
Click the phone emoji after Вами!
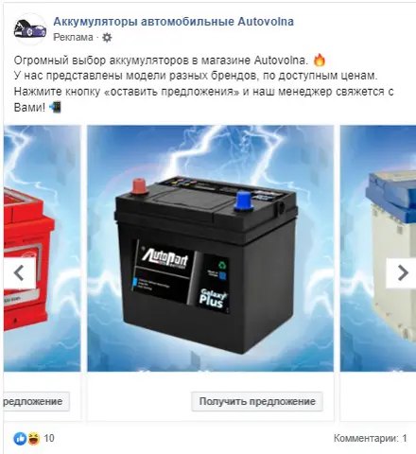point(55,107)
